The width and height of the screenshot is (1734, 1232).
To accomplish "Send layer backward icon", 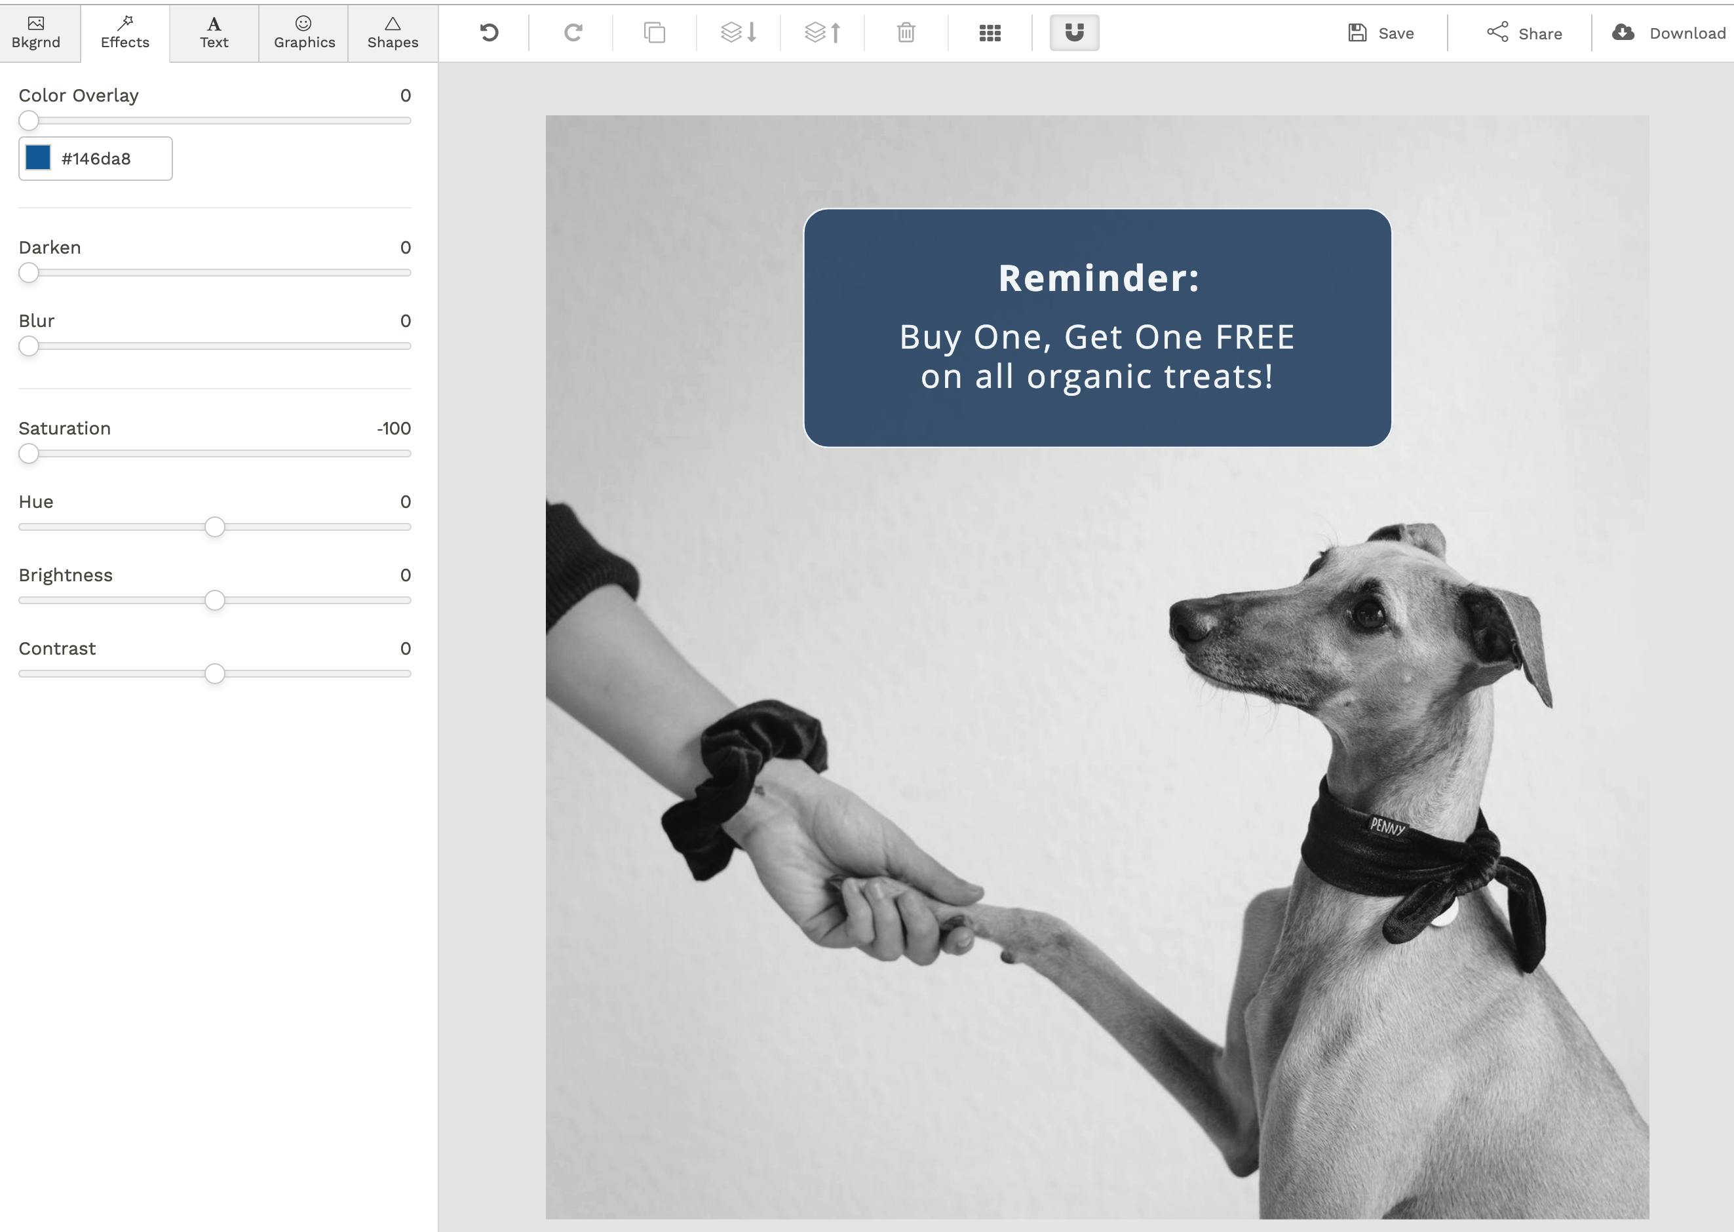I will [x=738, y=33].
